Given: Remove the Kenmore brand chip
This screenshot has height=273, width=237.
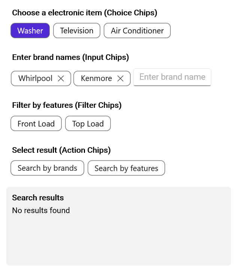Looking at the screenshot, I should pos(121,79).
